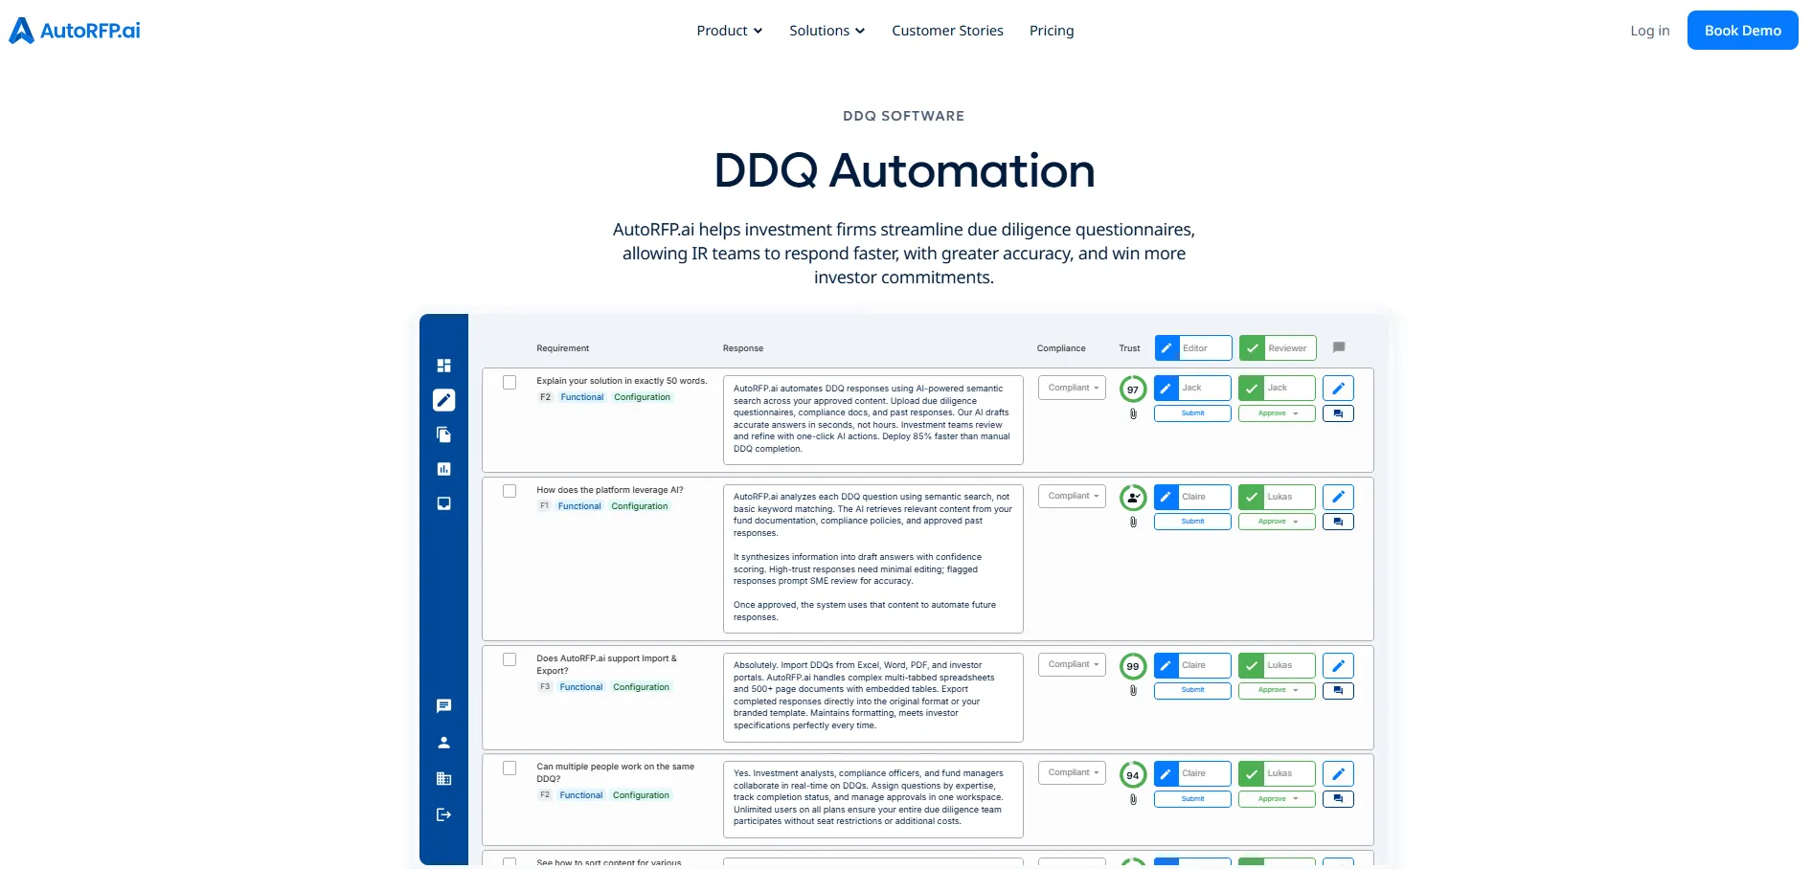
Task: Check the 'Can multiple people work' row checkbox
Action: coord(510,768)
